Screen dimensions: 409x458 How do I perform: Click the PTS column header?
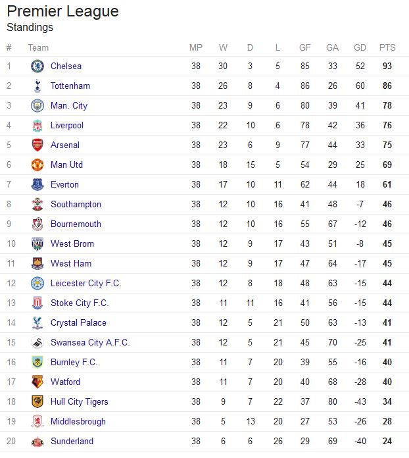[387, 47]
